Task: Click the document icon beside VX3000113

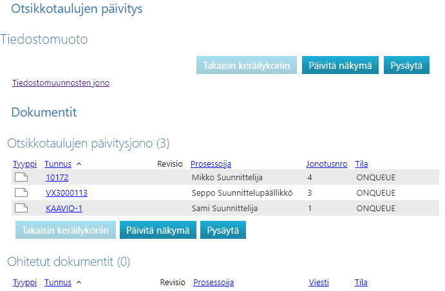Action: tap(22, 192)
